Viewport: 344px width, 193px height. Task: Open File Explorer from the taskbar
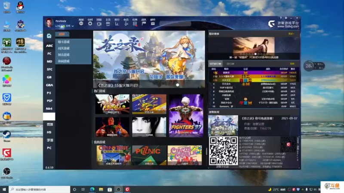pyautogui.click(x=101, y=190)
